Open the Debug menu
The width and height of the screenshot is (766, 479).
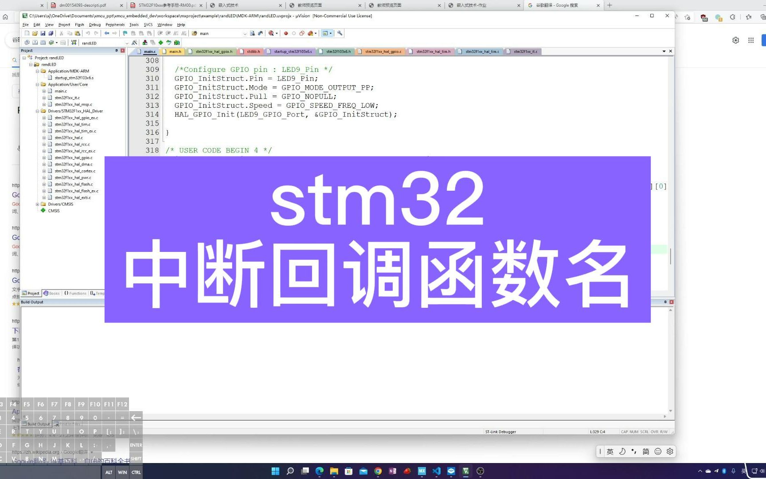95,25
